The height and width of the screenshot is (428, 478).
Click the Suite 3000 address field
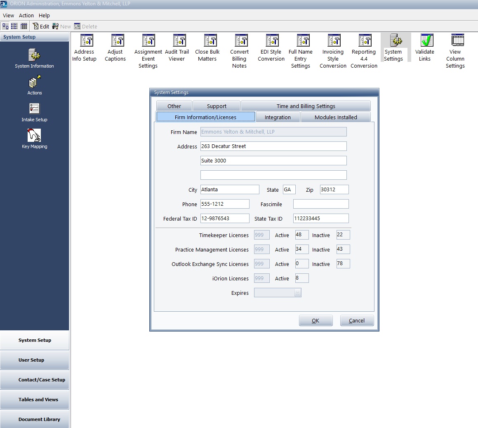[273, 161]
